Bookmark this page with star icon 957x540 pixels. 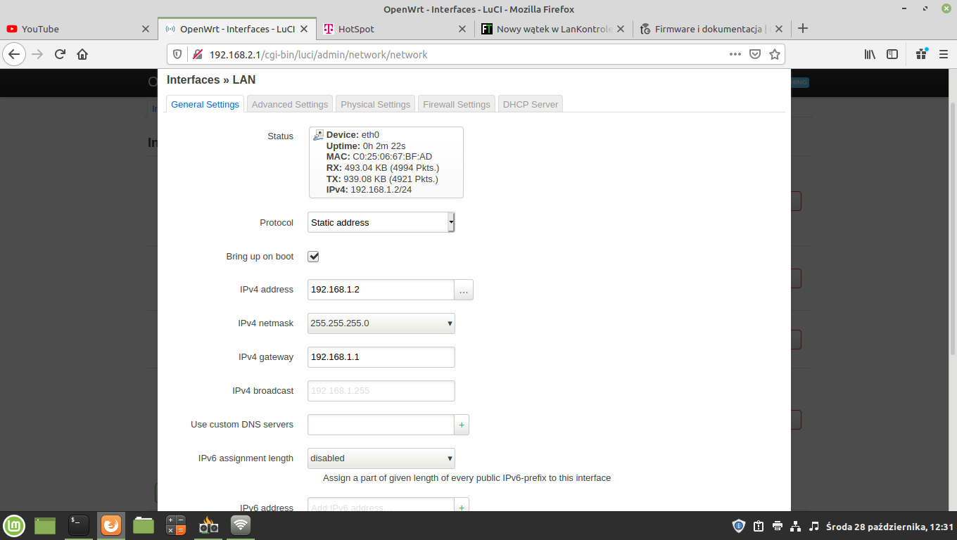(x=775, y=54)
